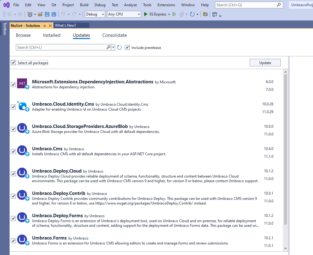
Task: Uncheck the Umbraco.Forms package
Action: point(13,241)
